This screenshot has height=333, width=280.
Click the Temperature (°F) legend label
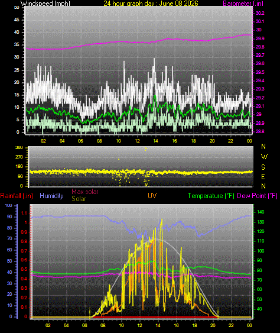click(211, 196)
